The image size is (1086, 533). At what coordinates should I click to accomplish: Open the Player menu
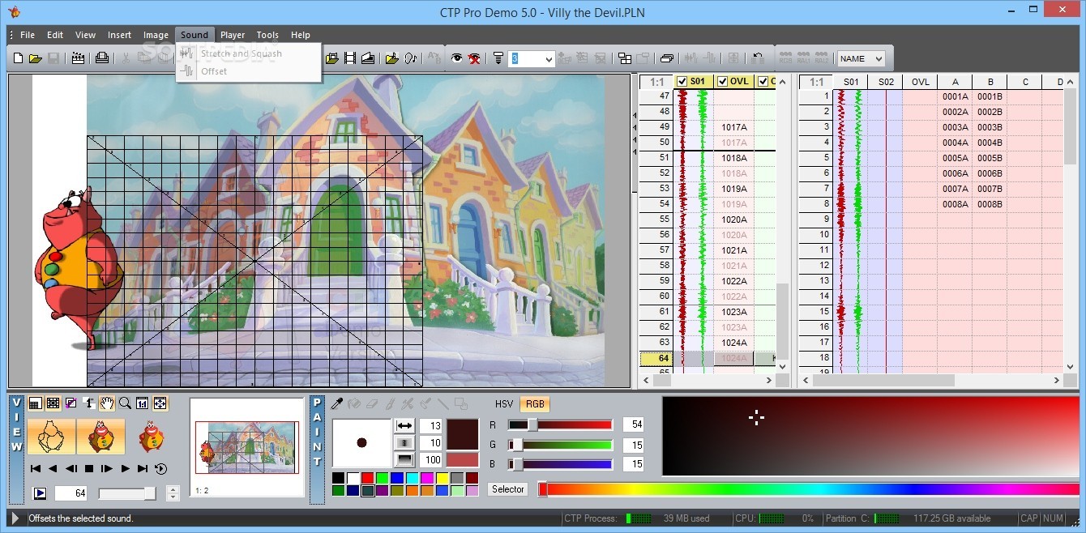tap(233, 35)
